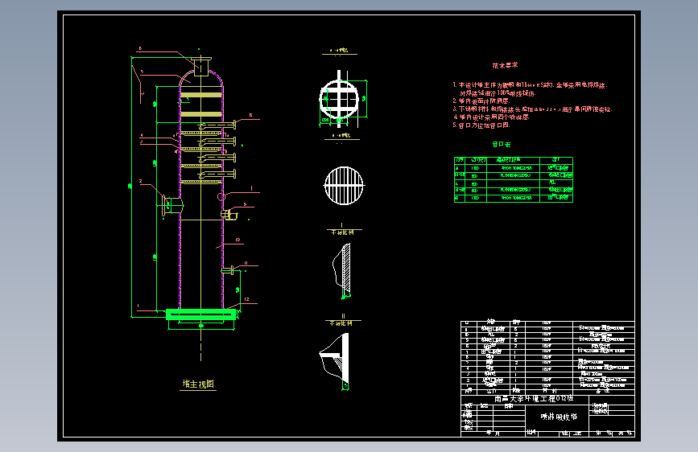Click the green base flange of the tower

[x=201, y=314]
